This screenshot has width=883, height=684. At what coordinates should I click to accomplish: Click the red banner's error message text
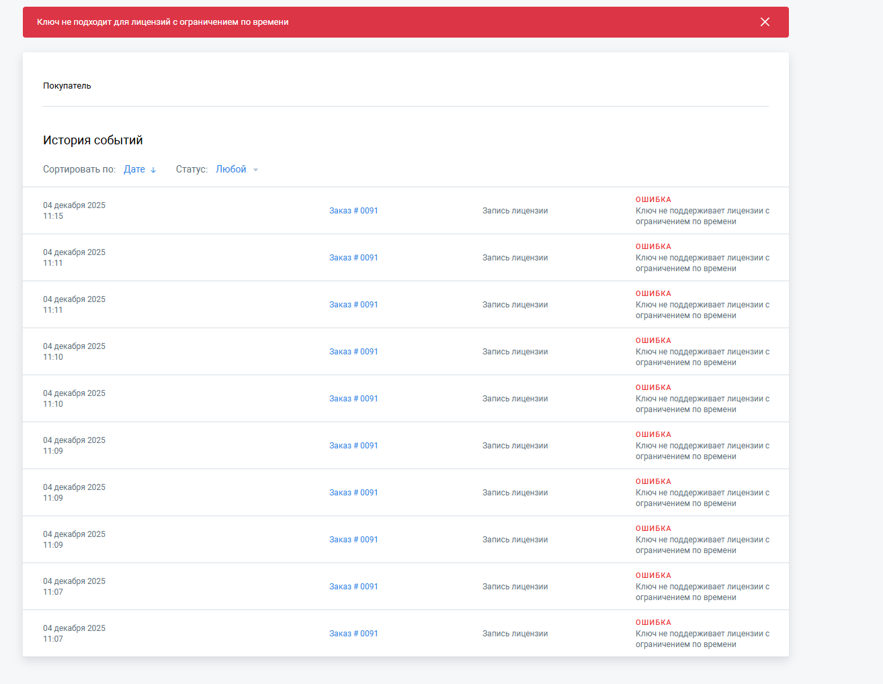163,22
